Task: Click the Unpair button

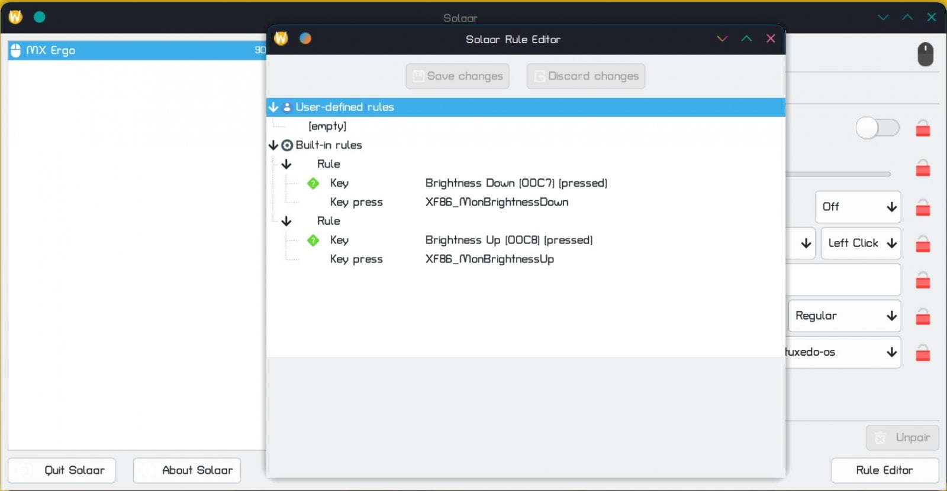Action: click(x=903, y=438)
